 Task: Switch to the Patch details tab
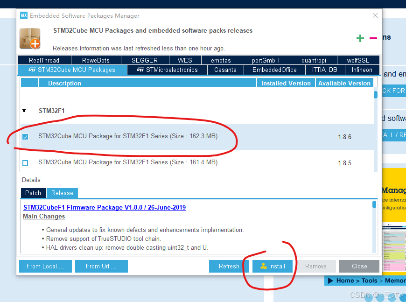(33, 193)
